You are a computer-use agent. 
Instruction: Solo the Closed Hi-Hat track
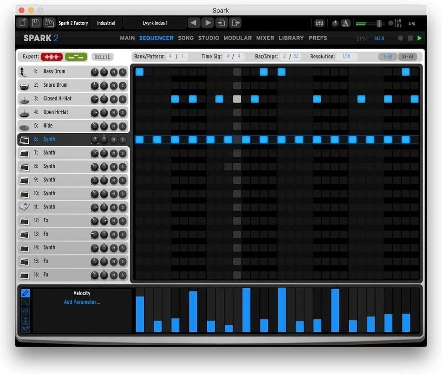[123, 99]
